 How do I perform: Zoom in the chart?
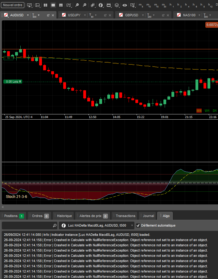85,5
